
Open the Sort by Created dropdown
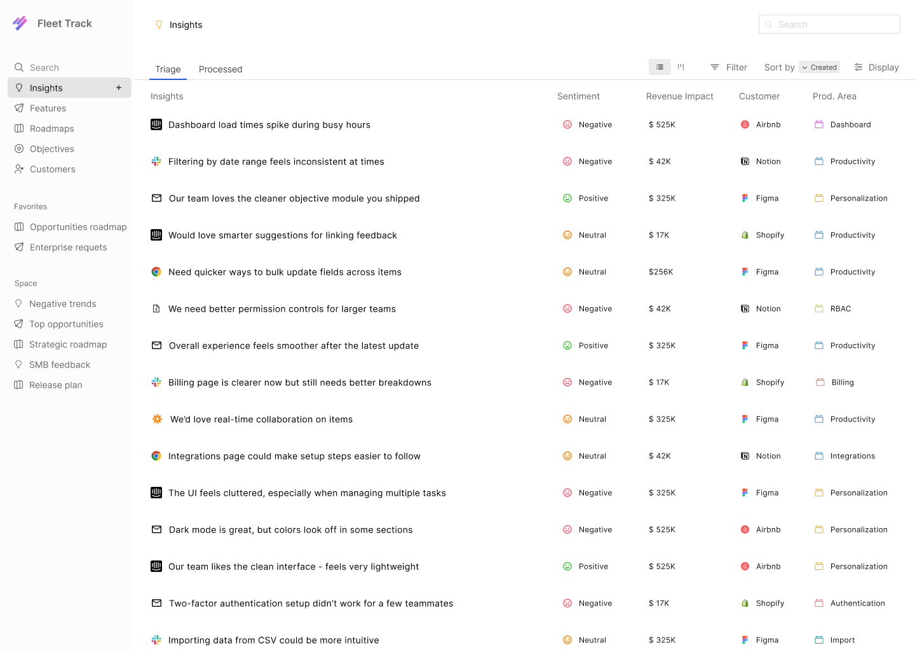pos(819,67)
